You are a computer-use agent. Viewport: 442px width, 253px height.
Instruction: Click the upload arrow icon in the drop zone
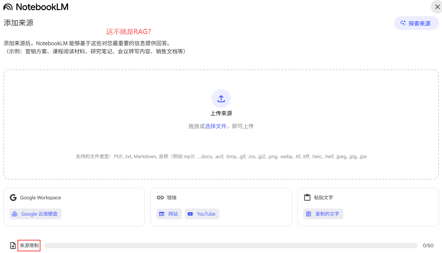point(221,98)
